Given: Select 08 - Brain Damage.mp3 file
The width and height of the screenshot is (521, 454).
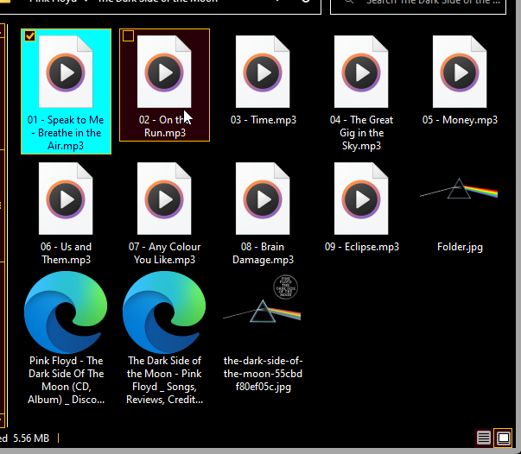Looking at the screenshot, I should coord(263,199).
